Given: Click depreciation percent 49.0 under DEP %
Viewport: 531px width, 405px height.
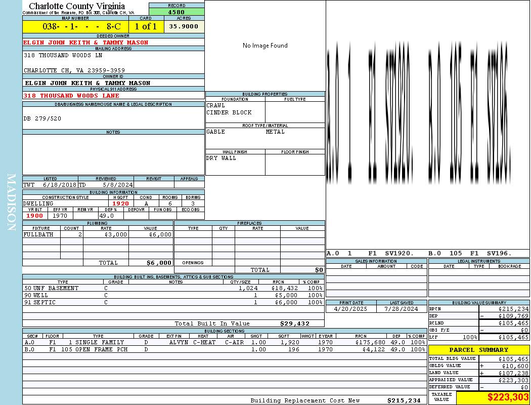Looking at the screenshot, I should 107,216.
